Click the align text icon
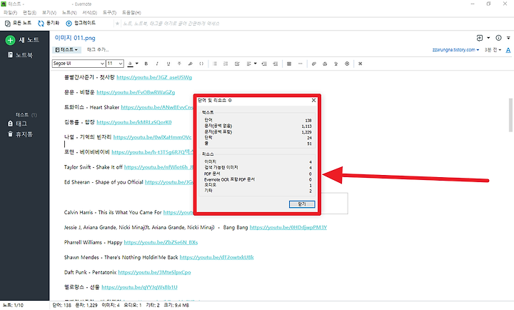 tap(249, 64)
